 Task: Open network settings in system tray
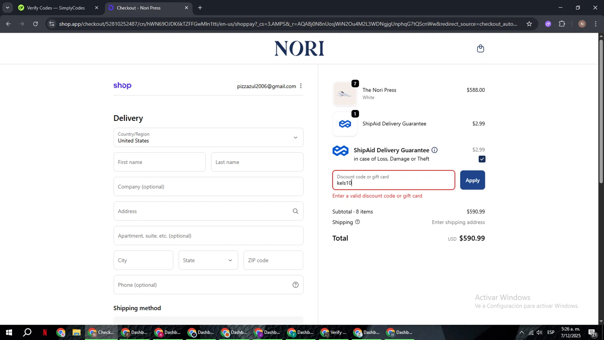click(x=531, y=333)
